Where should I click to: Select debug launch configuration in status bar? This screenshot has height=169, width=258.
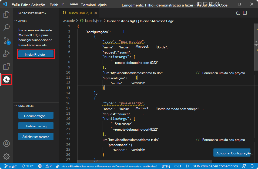click(x=106, y=166)
